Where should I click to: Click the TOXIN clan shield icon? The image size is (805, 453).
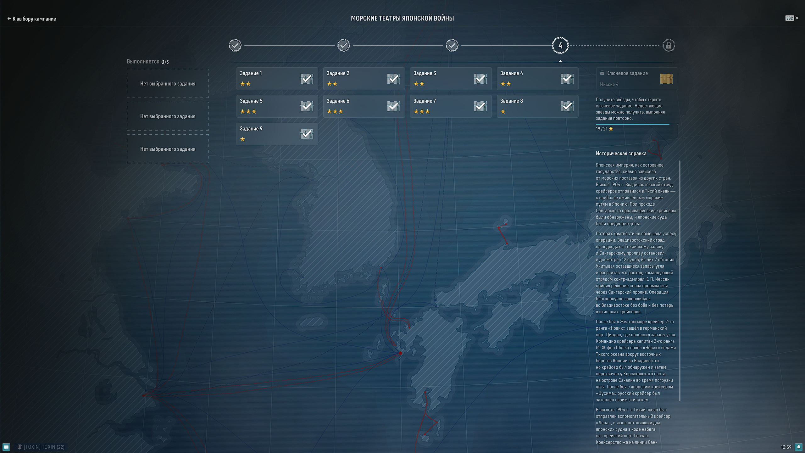pos(19,447)
